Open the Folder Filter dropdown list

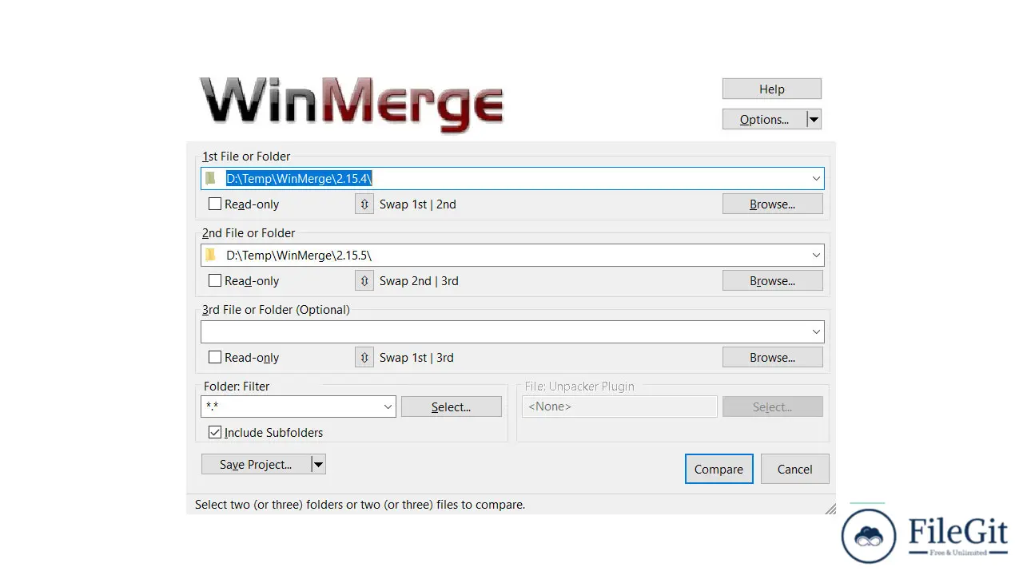[x=388, y=406]
